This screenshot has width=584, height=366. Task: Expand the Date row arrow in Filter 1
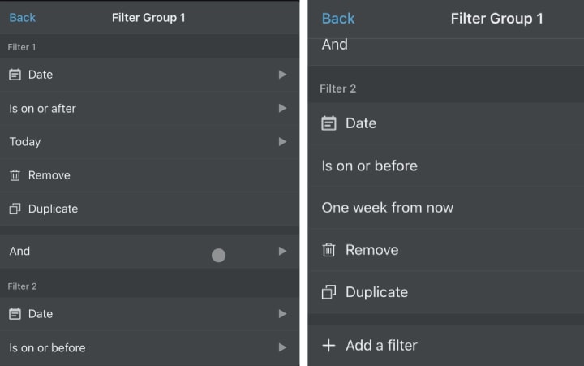pos(282,75)
